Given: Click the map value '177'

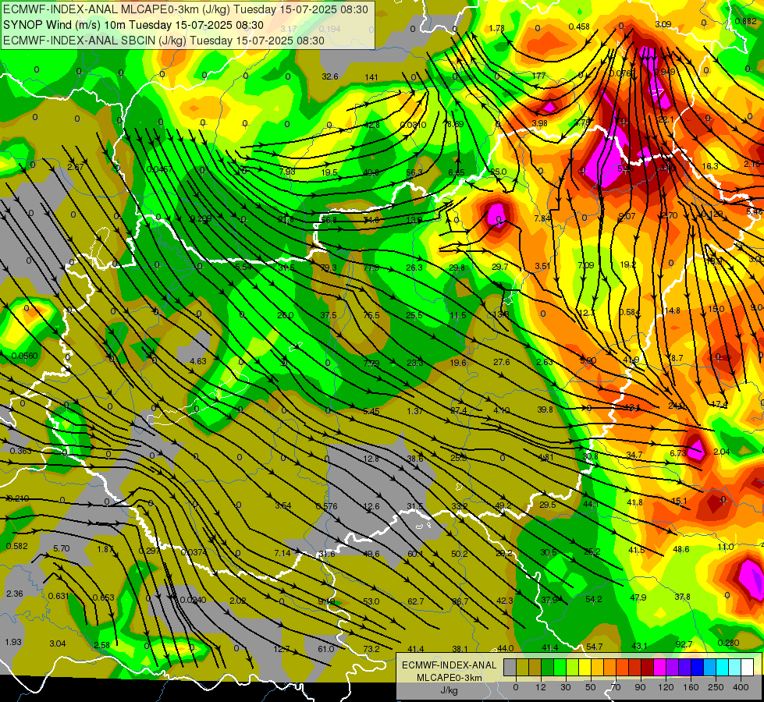Looking at the screenshot, I should 538,76.
